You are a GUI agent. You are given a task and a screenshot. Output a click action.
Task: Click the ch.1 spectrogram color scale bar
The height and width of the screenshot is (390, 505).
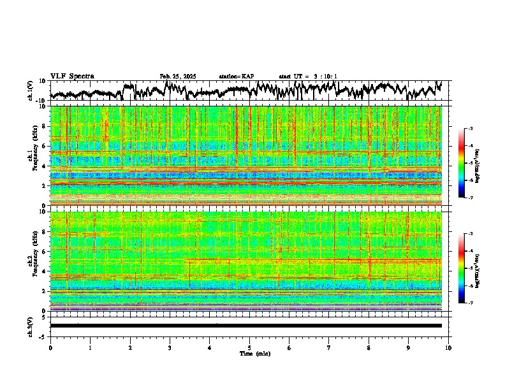point(461,163)
